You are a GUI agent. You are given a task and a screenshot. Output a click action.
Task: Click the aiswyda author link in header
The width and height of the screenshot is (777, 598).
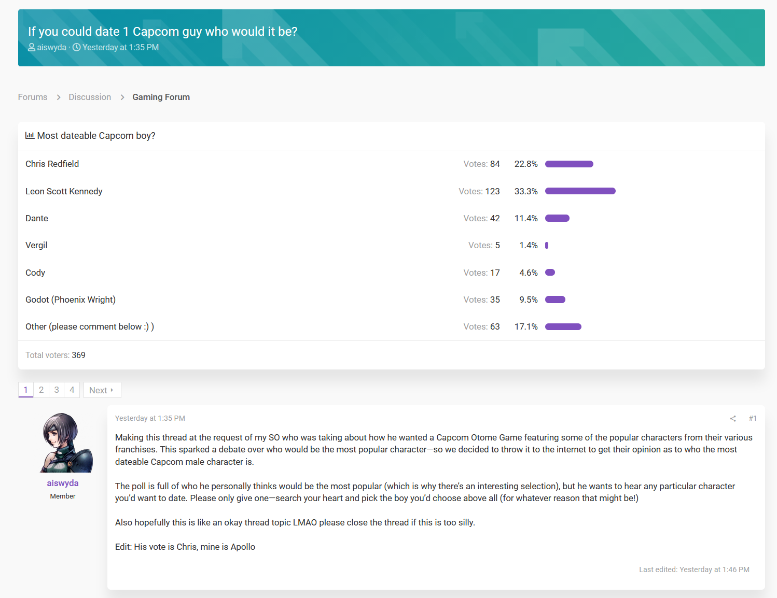[52, 47]
